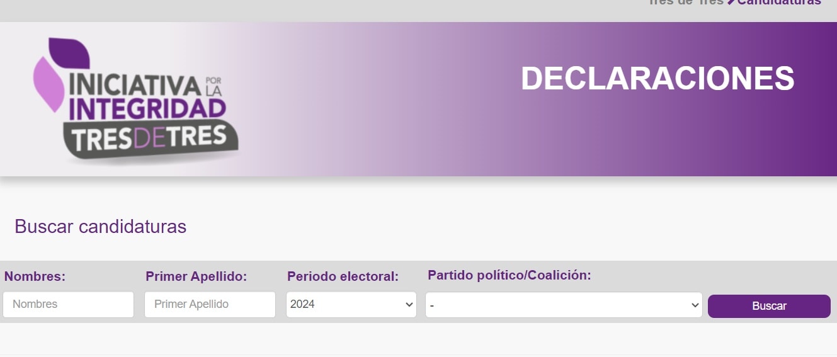Click the Primer Apellido: field label
Image resolution: width=837 pixels, height=357 pixels.
click(196, 276)
